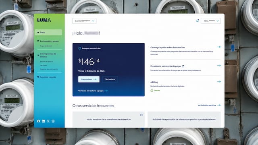
Task: Click the 'Otros servicios frecuentes' heading
Action: point(93,106)
